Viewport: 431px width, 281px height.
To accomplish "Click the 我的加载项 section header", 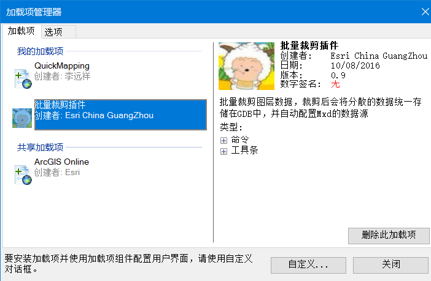I will click(40, 51).
